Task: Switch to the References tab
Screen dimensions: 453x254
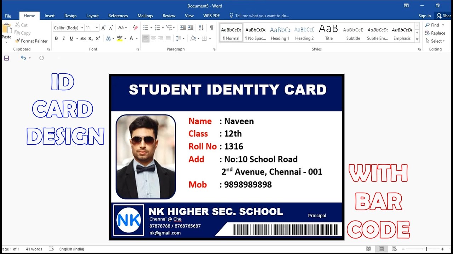Action: (118, 16)
